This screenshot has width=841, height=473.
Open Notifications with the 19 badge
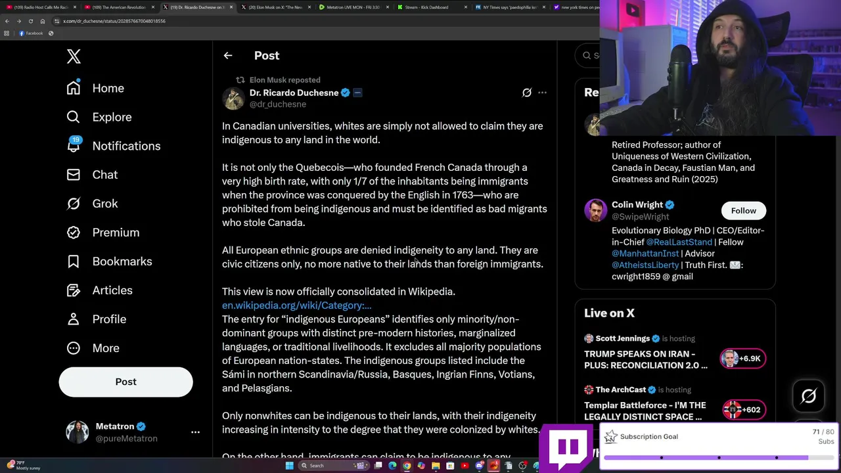tap(113, 146)
